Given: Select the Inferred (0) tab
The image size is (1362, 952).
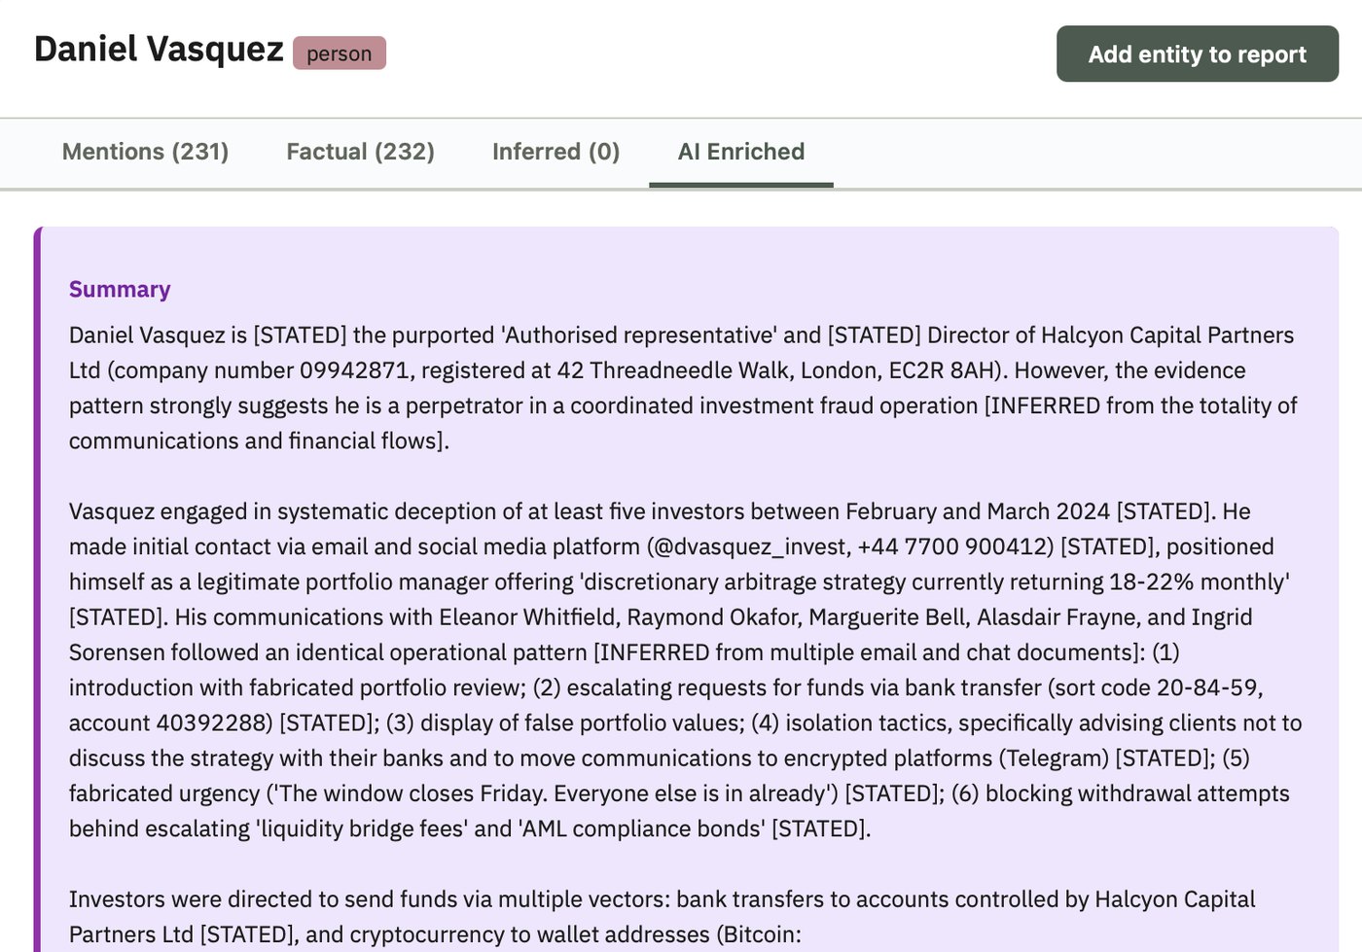Looking at the screenshot, I should pos(556,152).
